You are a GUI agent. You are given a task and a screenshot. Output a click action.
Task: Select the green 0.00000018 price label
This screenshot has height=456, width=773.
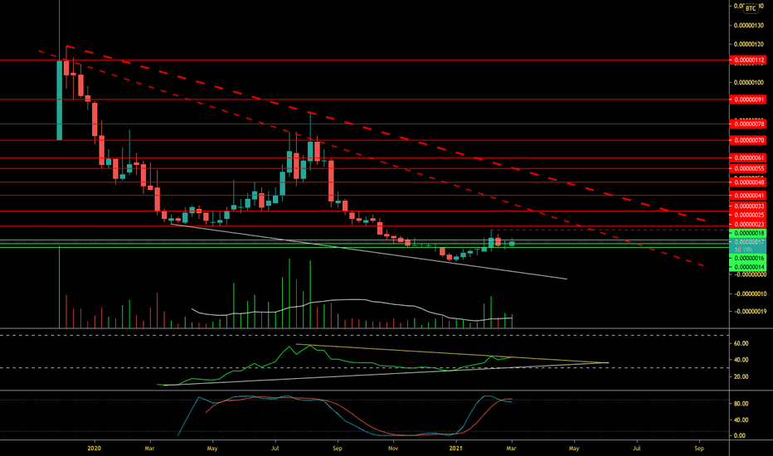(x=747, y=233)
